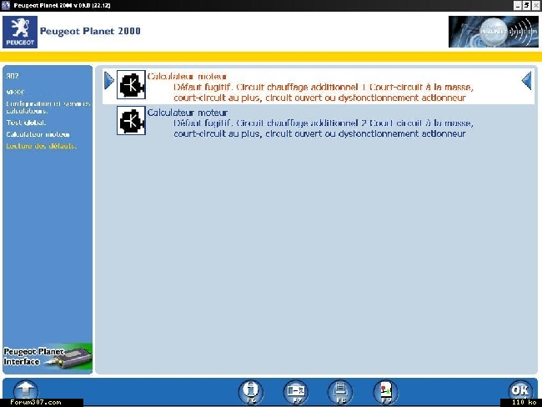This screenshot has height=407, width=542.
Task: Click the application icon in title bar
Action: click(6, 5)
